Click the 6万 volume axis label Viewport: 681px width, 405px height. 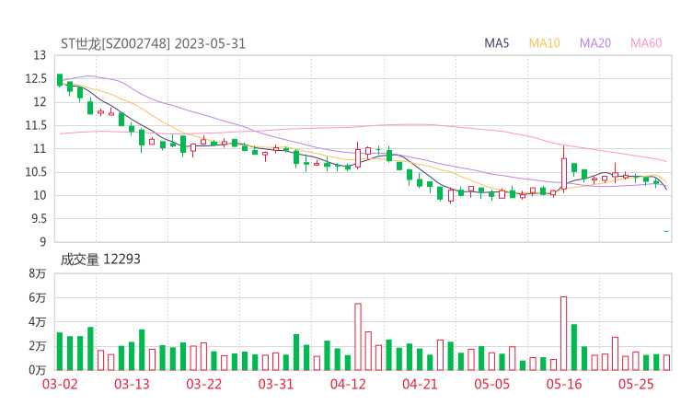[38, 297]
